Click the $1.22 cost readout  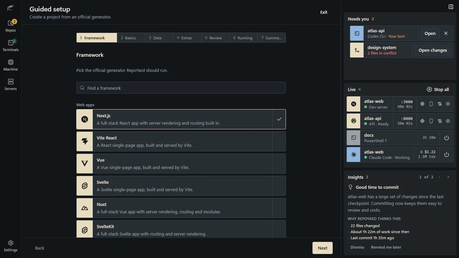point(427,152)
